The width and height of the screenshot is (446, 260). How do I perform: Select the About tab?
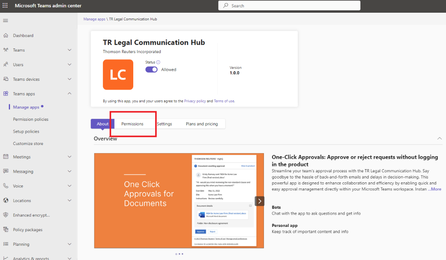coord(102,124)
